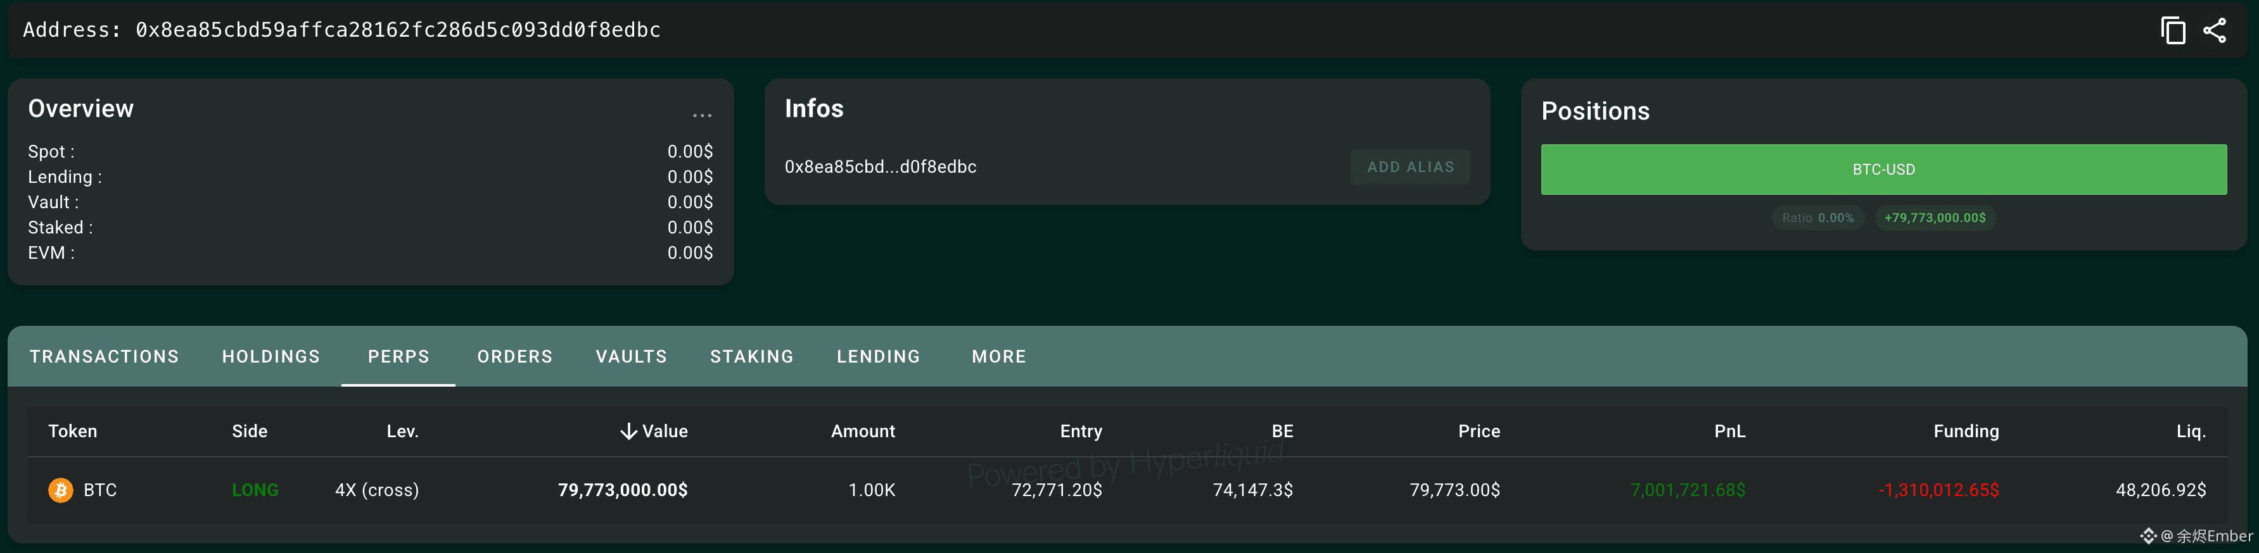Image resolution: width=2259 pixels, height=553 pixels.
Task: Click the +79,773,000.00$ value chip
Action: coord(1935,218)
